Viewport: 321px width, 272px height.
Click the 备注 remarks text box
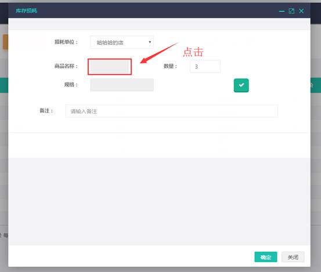pos(172,111)
